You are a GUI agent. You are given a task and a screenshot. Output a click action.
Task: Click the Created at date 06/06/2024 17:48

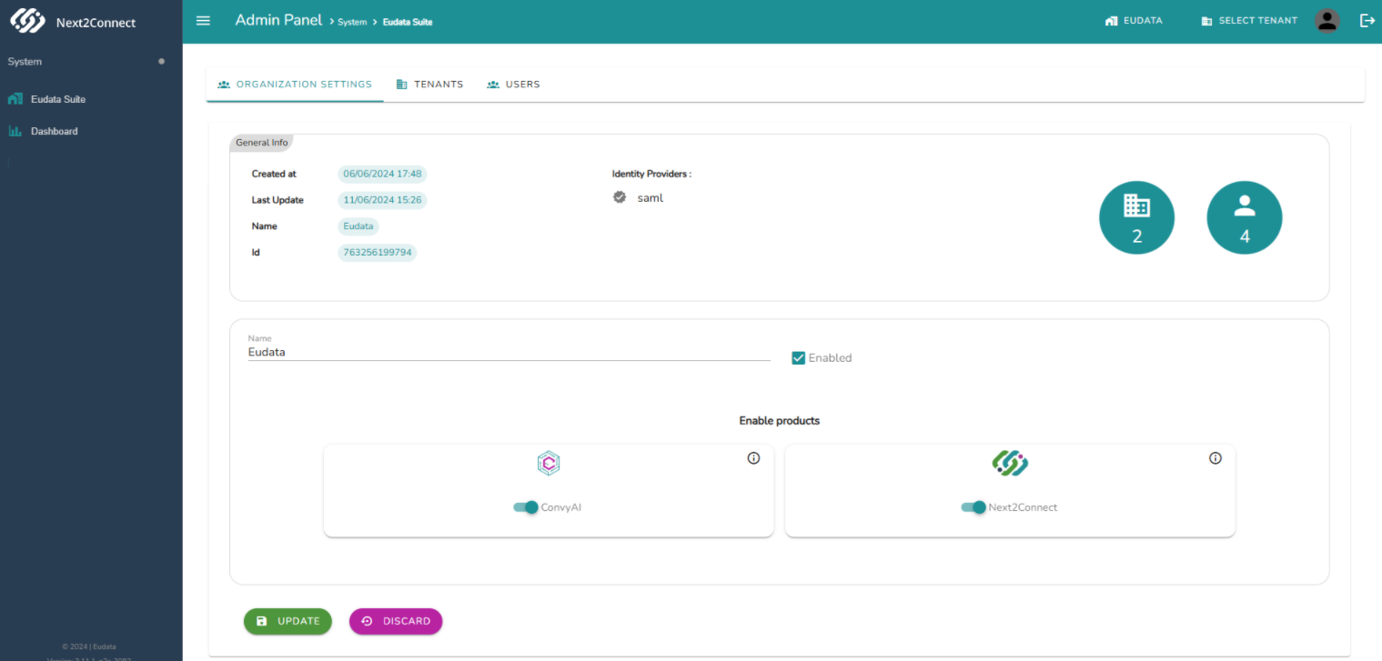click(382, 174)
